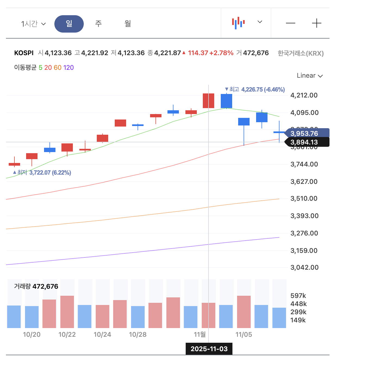
Task: Switch to the 주 weekly tab
Action: point(98,24)
